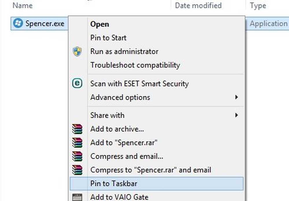Click WinRAR icon beside Add to archive
Image resolution: width=289 pixels, height=201 pixels.
77,129
